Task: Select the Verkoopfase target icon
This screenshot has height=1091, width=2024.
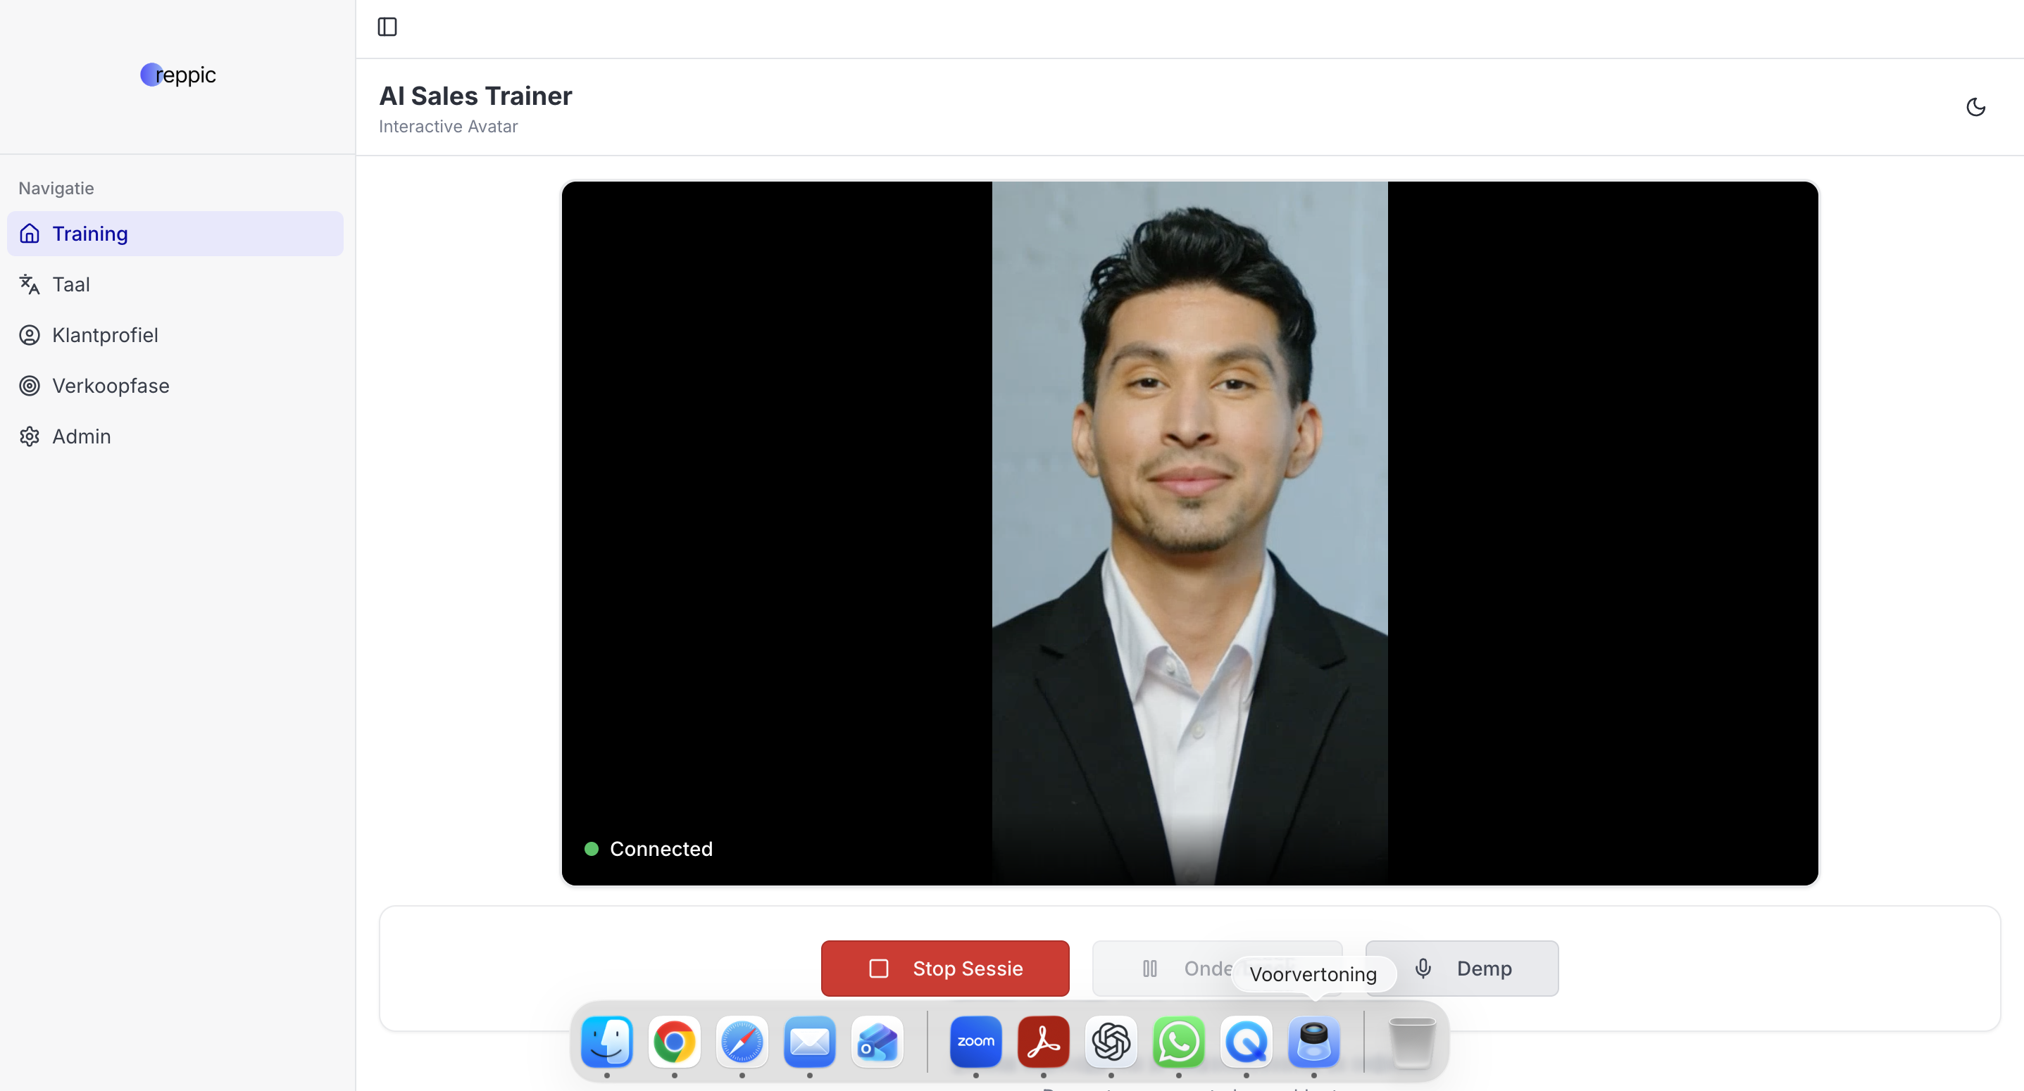Action: [30, 386]
